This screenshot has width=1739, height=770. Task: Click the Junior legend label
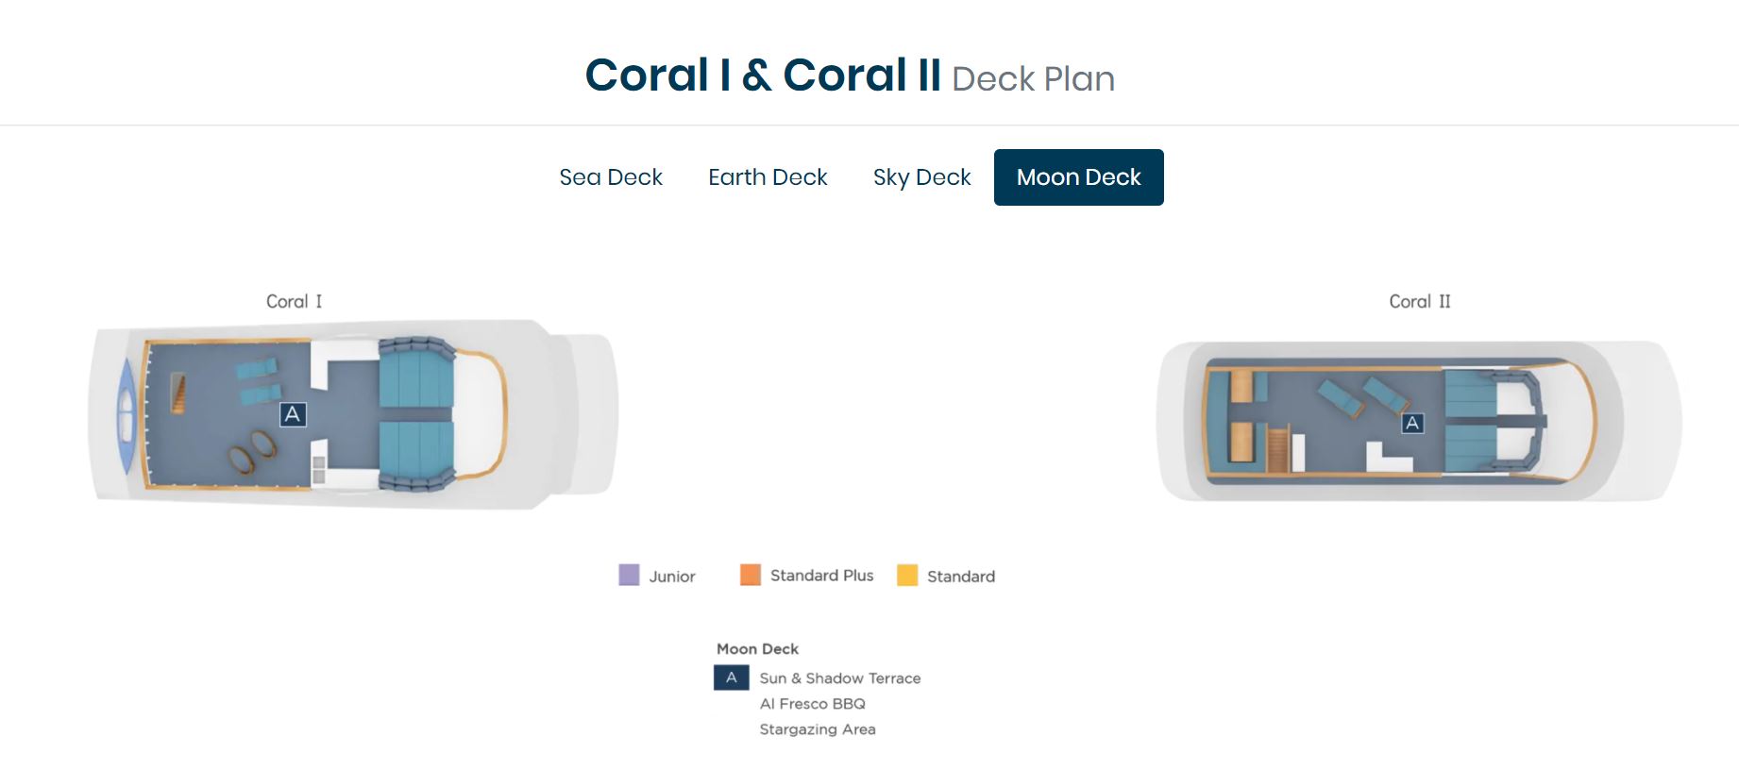coord(672,577)
